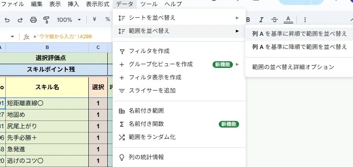Open 範囲の並べ替え詳細オプション
The image size is (353, 167).
click(x=299, y=67)
